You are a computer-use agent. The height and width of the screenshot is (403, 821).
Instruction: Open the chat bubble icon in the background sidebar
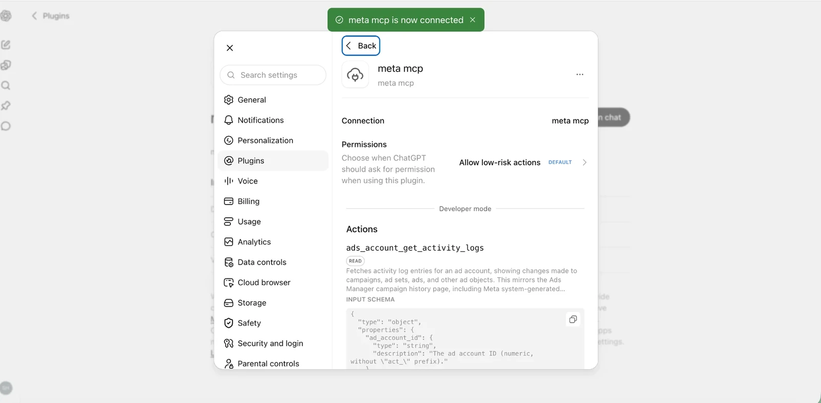[x=6, y=126]
